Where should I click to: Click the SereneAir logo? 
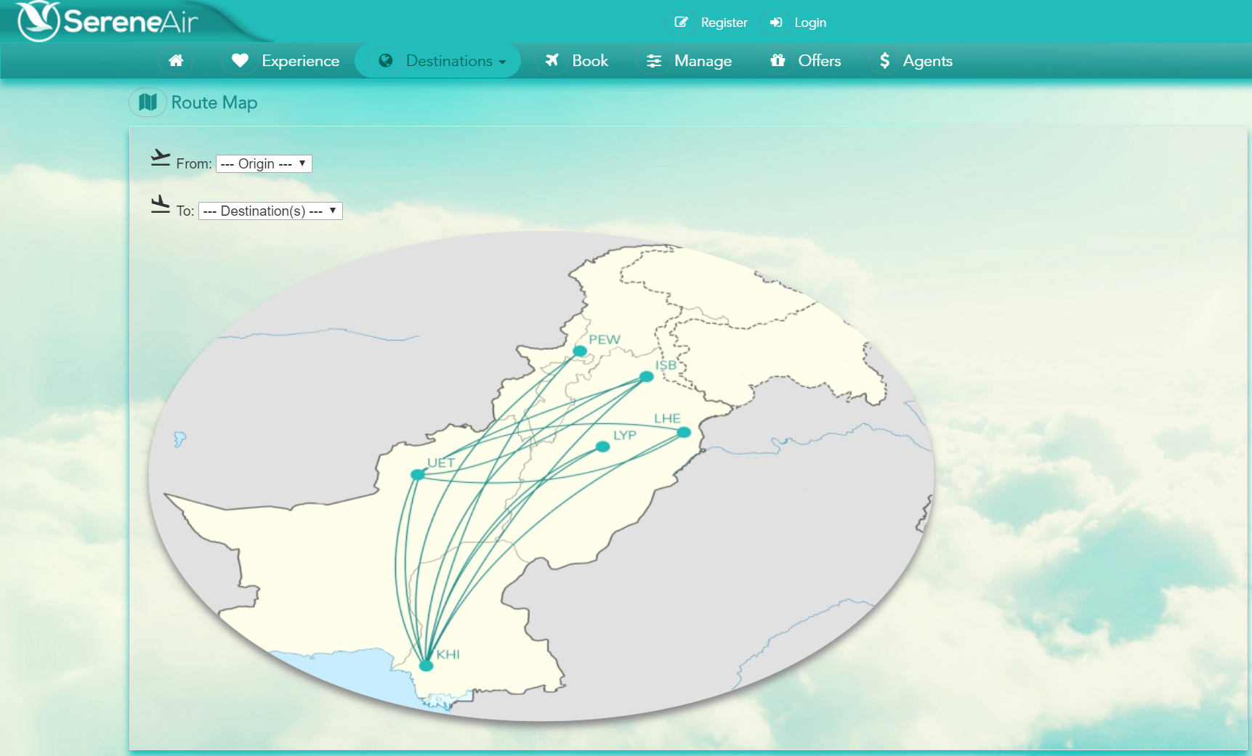click(x=109, y=22)
